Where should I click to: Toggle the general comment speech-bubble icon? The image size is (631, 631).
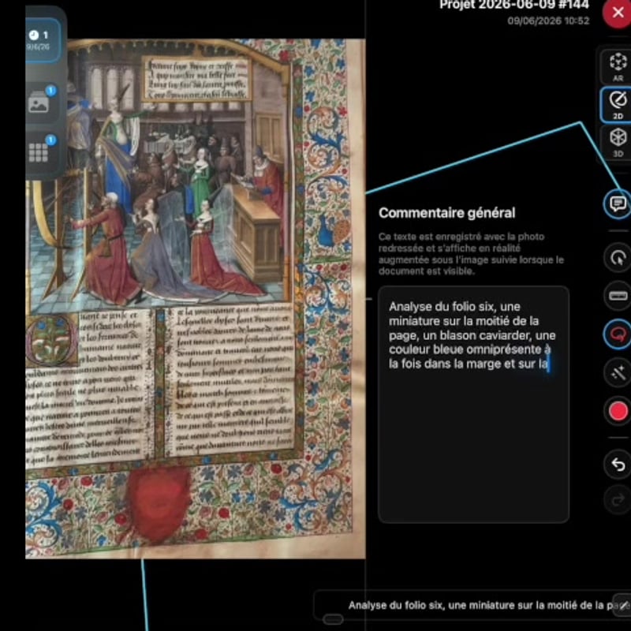[618, 204]
